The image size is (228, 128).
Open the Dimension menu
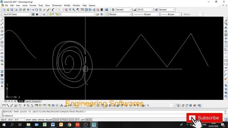[x=57, y=5]
